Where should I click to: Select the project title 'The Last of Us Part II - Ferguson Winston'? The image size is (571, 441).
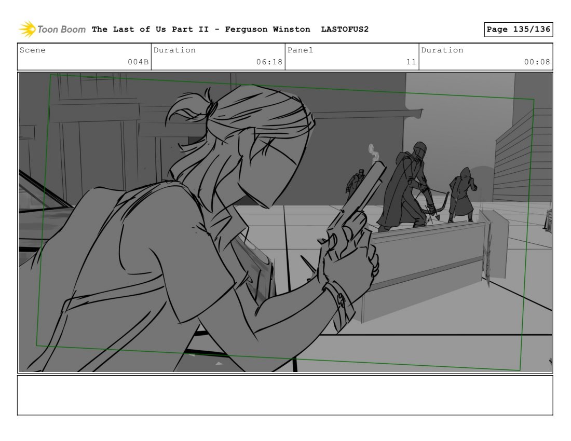(x=201, y=29)
